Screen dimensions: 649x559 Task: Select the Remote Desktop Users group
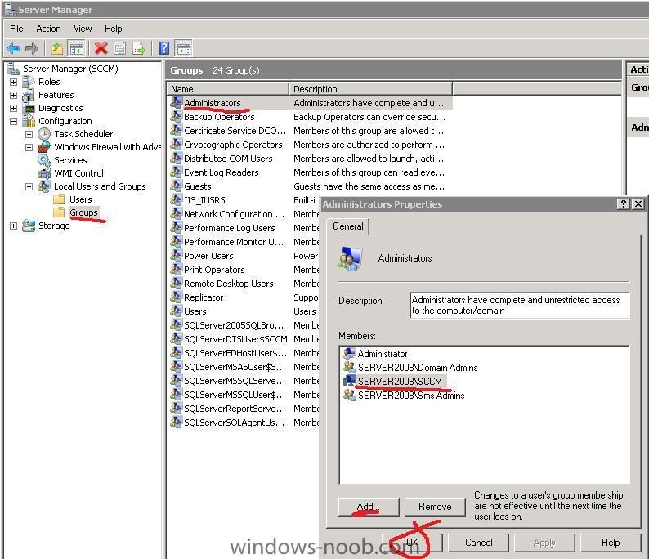229,284
